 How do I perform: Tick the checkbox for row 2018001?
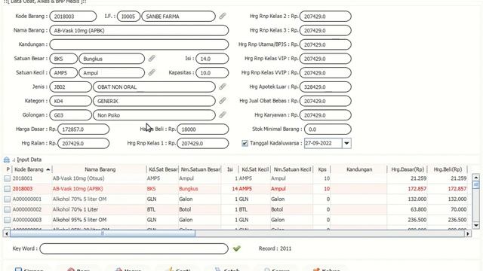(x=8, y=178)
